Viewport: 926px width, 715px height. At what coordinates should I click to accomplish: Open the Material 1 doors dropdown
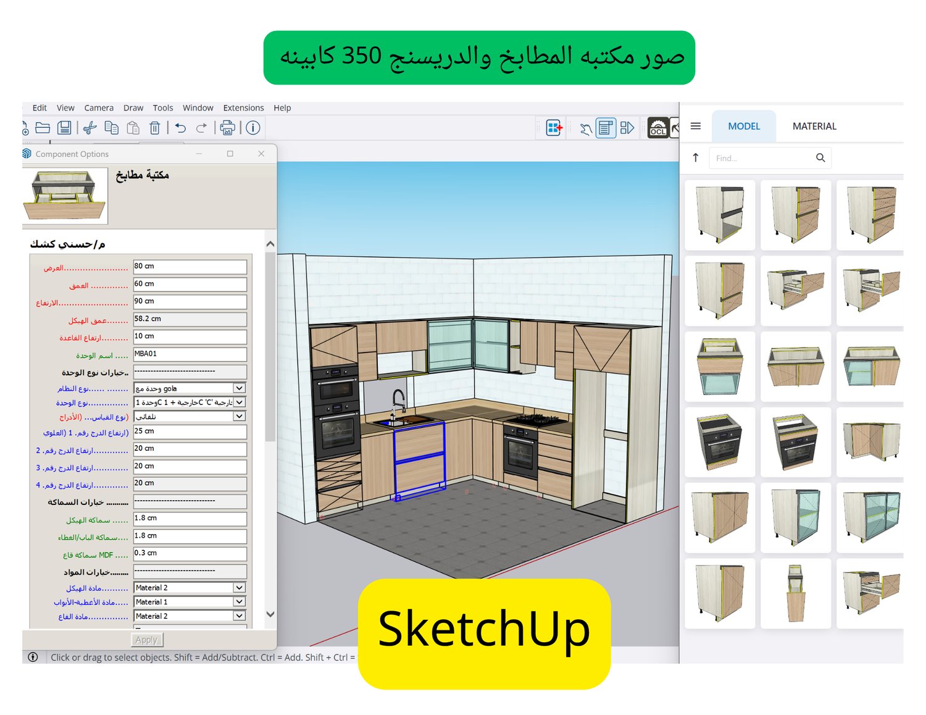[x=240, y=601]
